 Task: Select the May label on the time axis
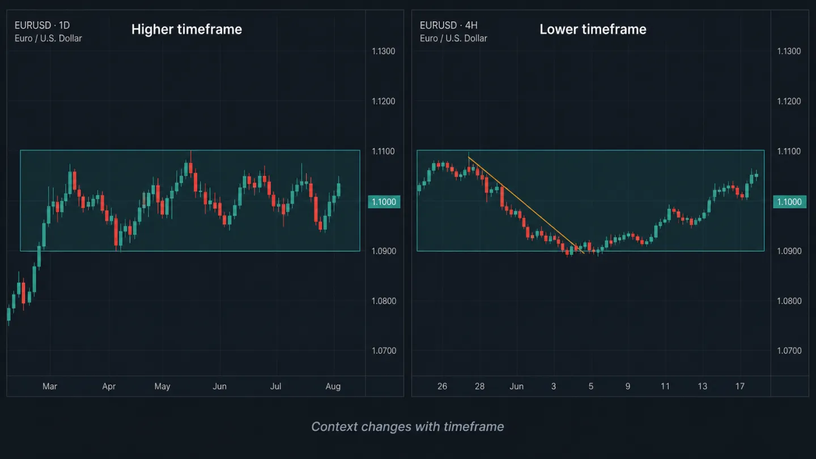[x=162, y=387]
